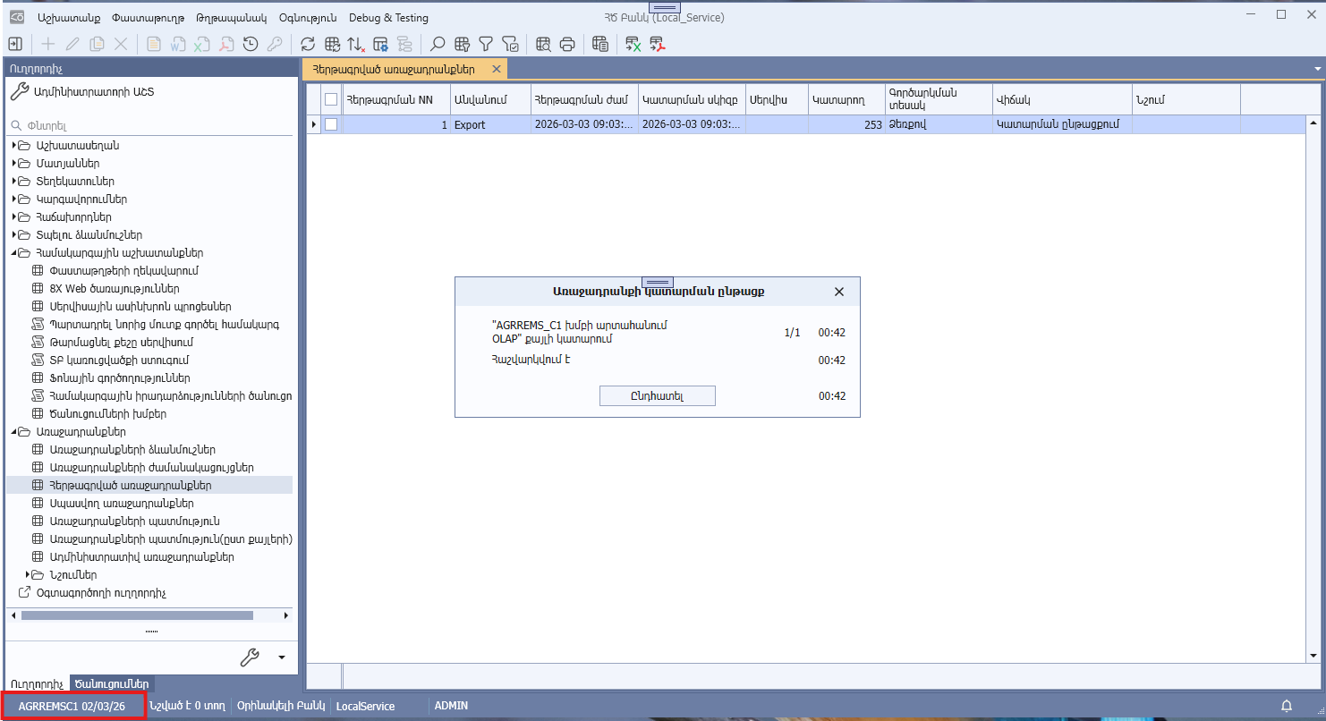This screenshot has height=721, width=1326.
Task: Click the Refresh icon in the toolbar
Action: pos(308,44)
